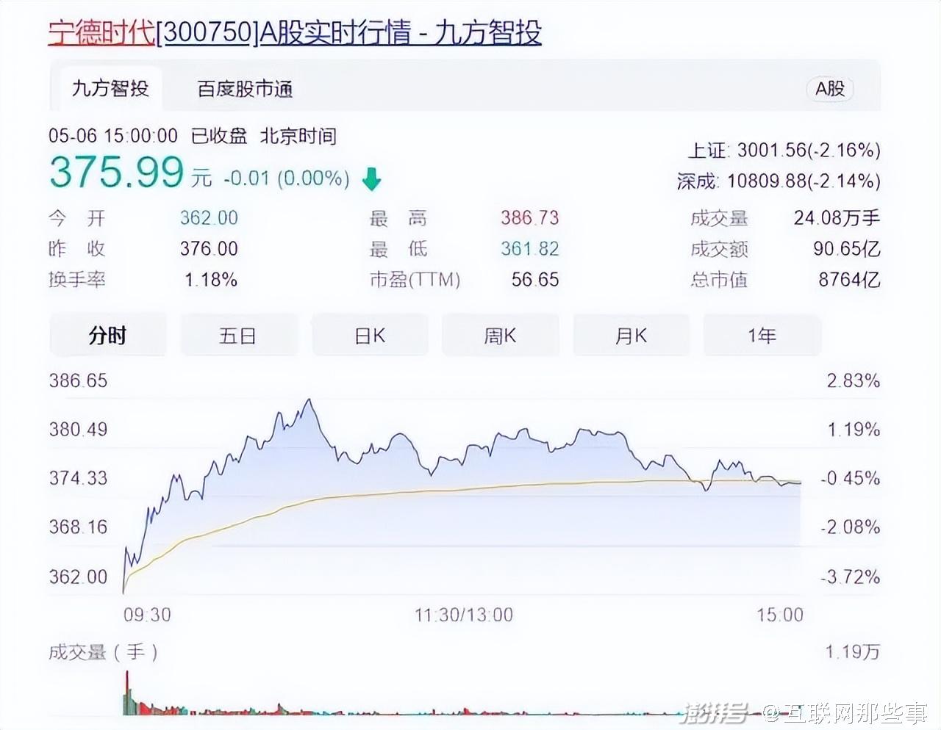Click the 最高 value 386.73
The height and width of the screenshot is (730, 941).
click(x=529, y=218)
